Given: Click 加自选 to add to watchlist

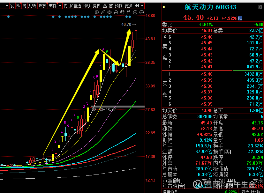Looking at the screenshot, I should pos(75,6).
